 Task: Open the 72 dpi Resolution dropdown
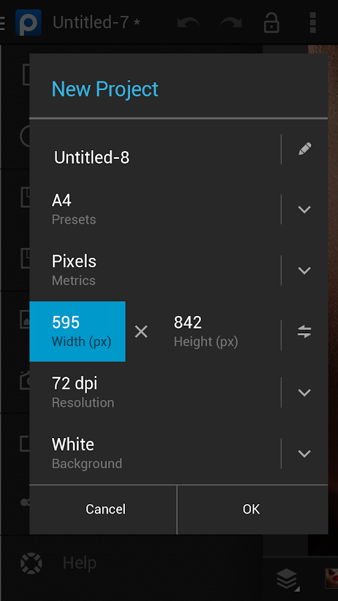(305, 393)
